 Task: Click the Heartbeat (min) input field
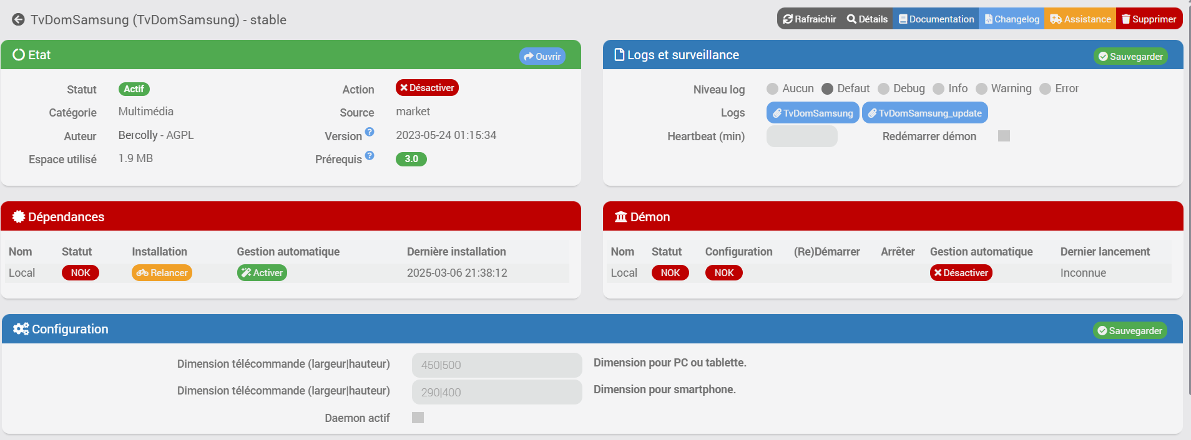coord(801,136)
